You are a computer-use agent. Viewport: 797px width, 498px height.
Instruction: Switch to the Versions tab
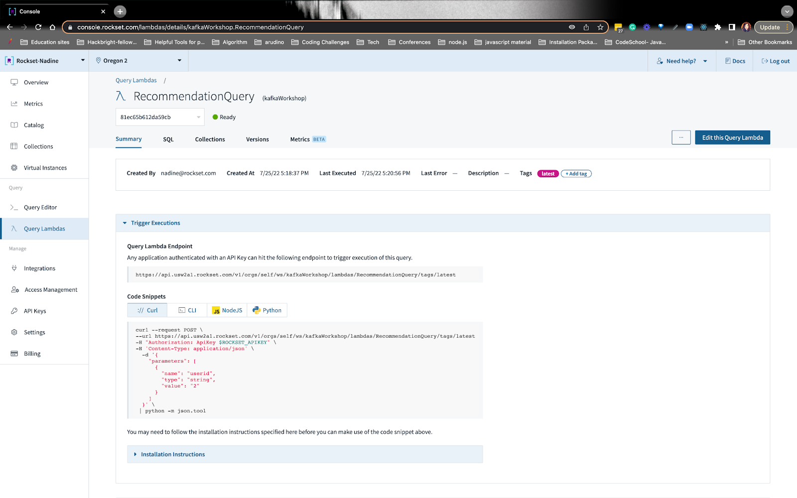point(258,139)
